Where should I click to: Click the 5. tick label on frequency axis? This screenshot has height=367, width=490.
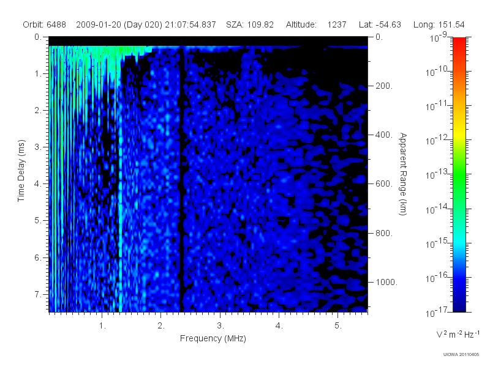[x=338, y=326]
